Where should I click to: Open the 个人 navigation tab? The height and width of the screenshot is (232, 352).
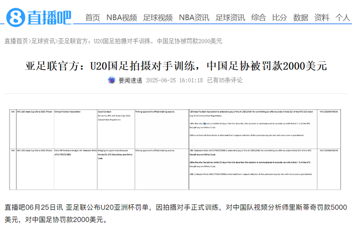[343, 18]
